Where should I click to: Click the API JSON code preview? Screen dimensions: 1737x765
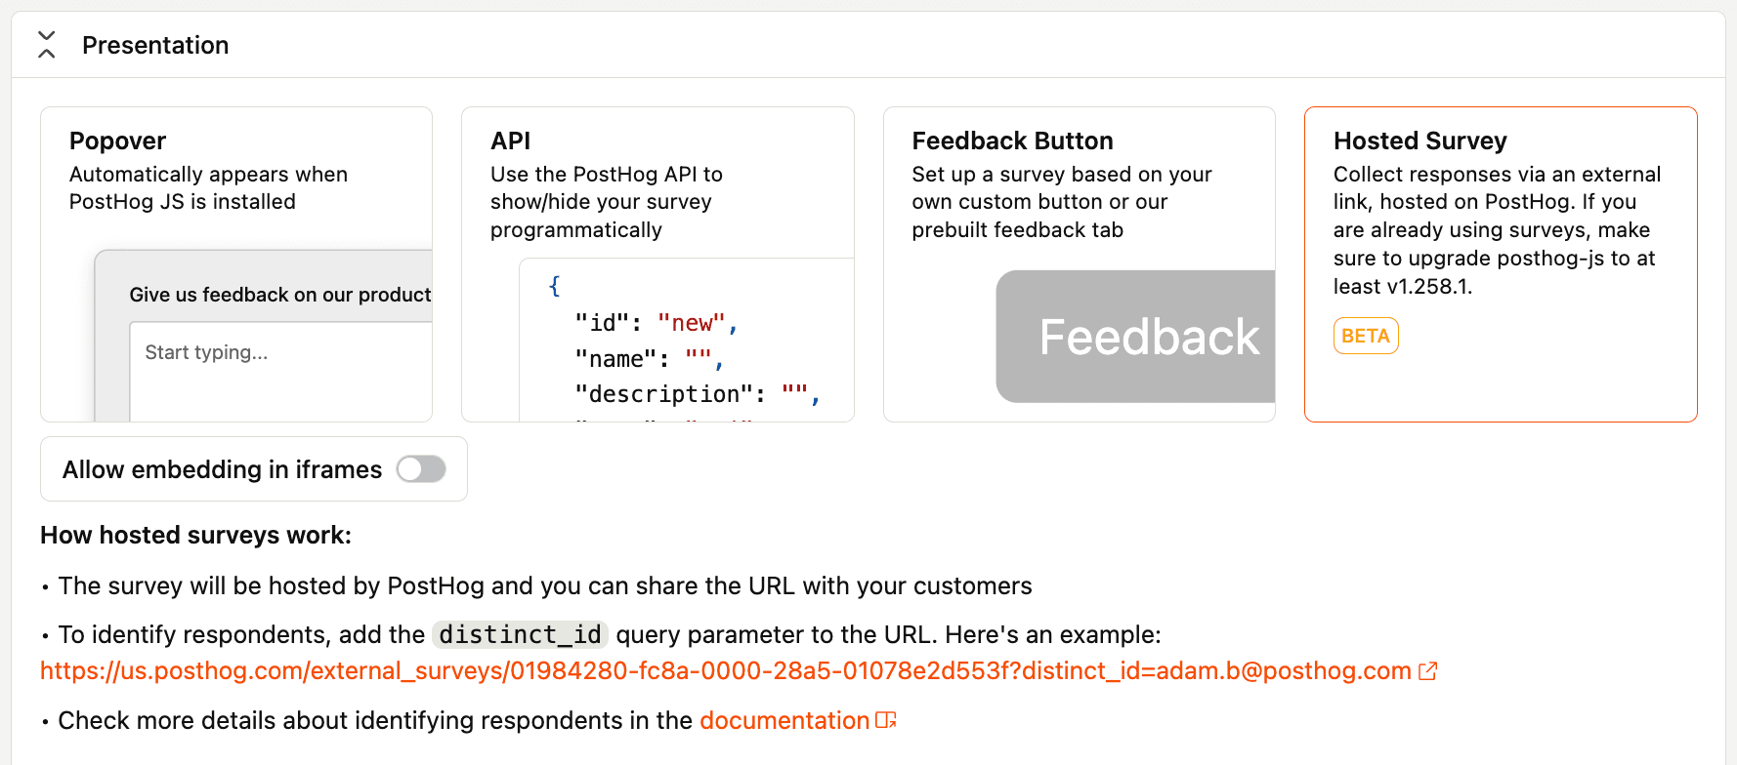[x=687, y=341]
